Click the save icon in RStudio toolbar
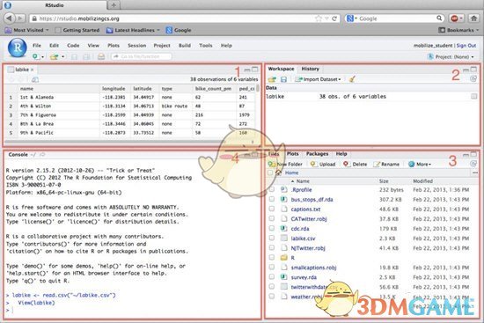 tap(75, 57)
